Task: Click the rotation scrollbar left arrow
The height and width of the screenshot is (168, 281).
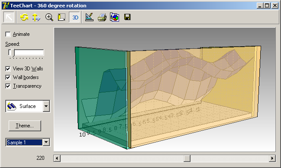Action: click(x=57, y=158)
